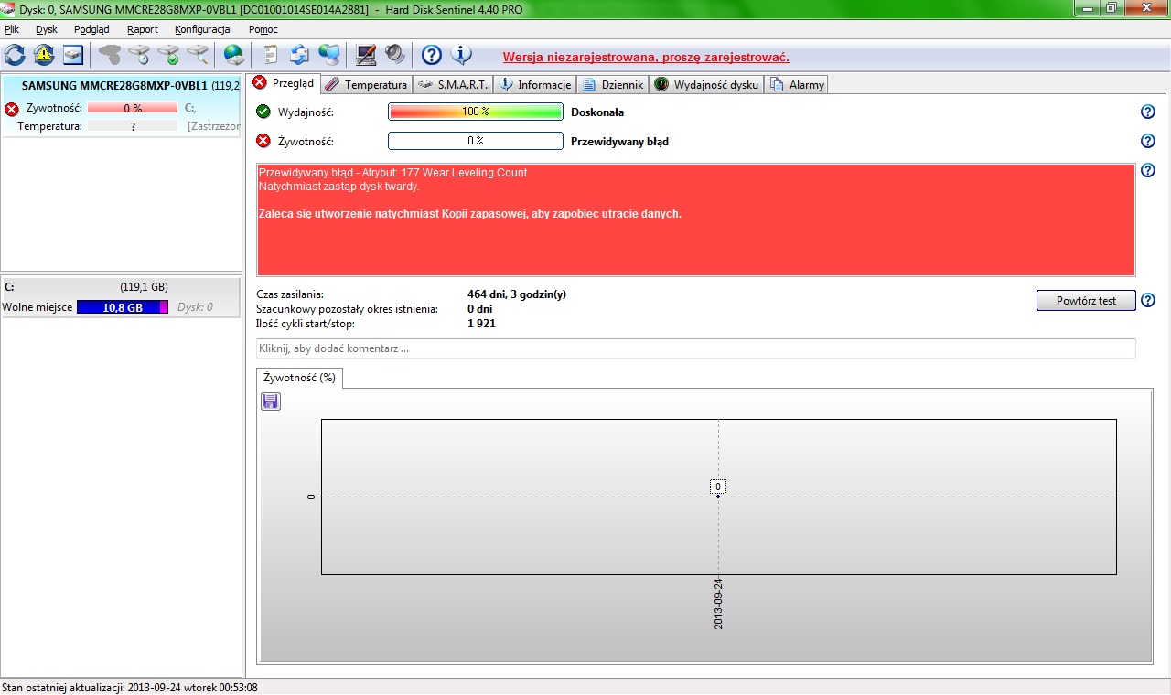This screenshot has height=695, width=1171.
Task: Click the red X icon beside Żywotność in overview
Action: click(x=263, y=141)
